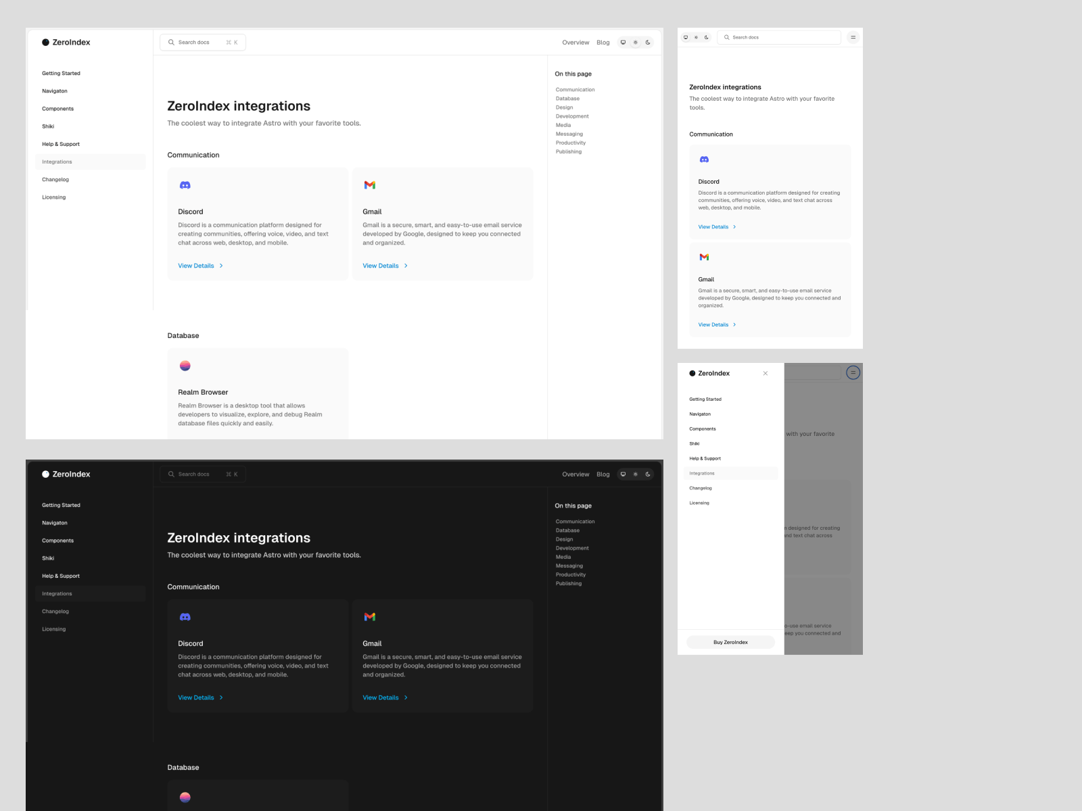Click Discord icon in dark desktop card
The width and height of the screenshot is (1082, 811).
(185, 617)
